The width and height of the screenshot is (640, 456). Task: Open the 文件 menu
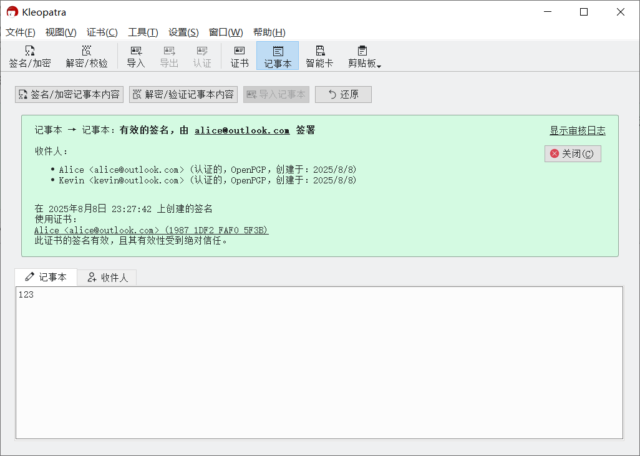[20, 32]
